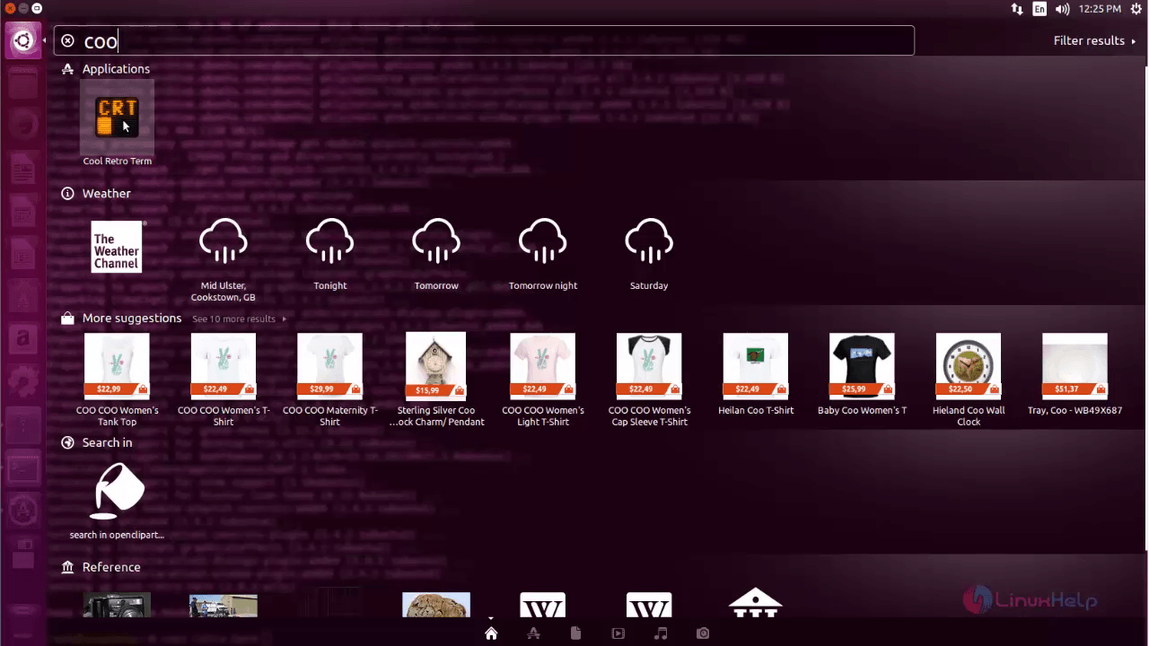Viewport: 1149px width, 646px height.
Task: Switch to the Home lens
Action: click(x=491, y=633)
